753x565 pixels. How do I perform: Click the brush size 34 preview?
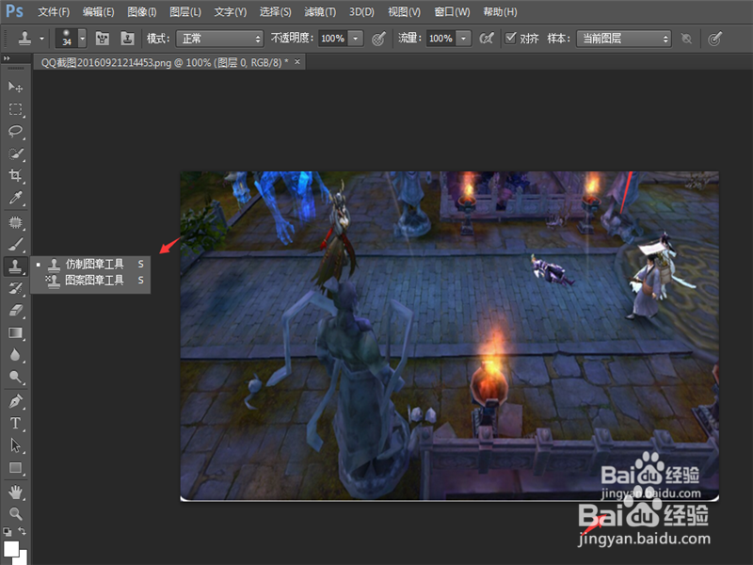pos(67,39)
